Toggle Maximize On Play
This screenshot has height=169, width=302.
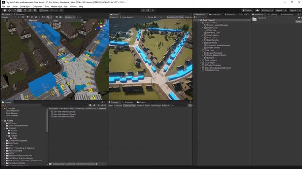(175, 17)
